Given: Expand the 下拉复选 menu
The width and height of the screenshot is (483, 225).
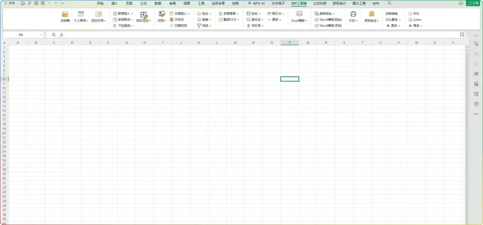Looking at the screenshot, I should click(123, 25).
